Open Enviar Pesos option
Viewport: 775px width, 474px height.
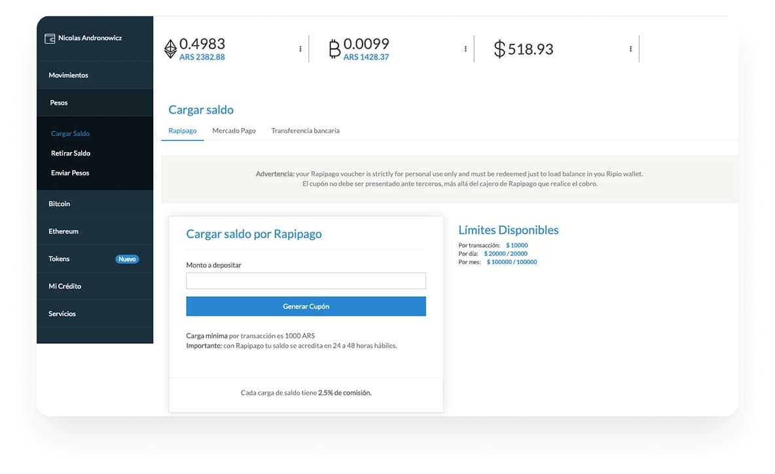[70, 173]
